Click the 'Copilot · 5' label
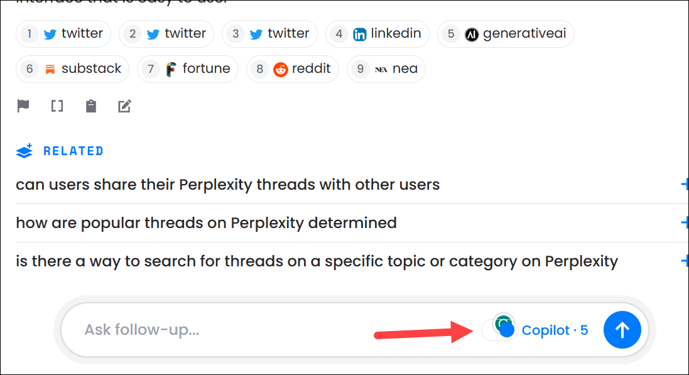This screenshot has height=375, width=689. (555, 330)
